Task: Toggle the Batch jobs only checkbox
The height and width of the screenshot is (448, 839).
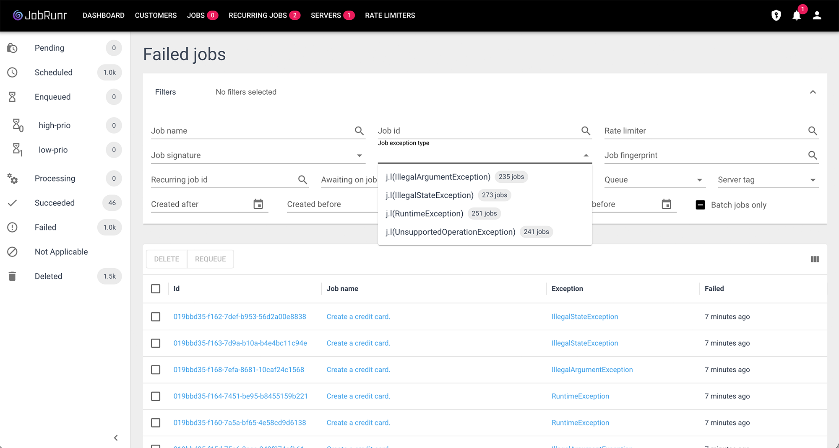Action: (700, 205)
